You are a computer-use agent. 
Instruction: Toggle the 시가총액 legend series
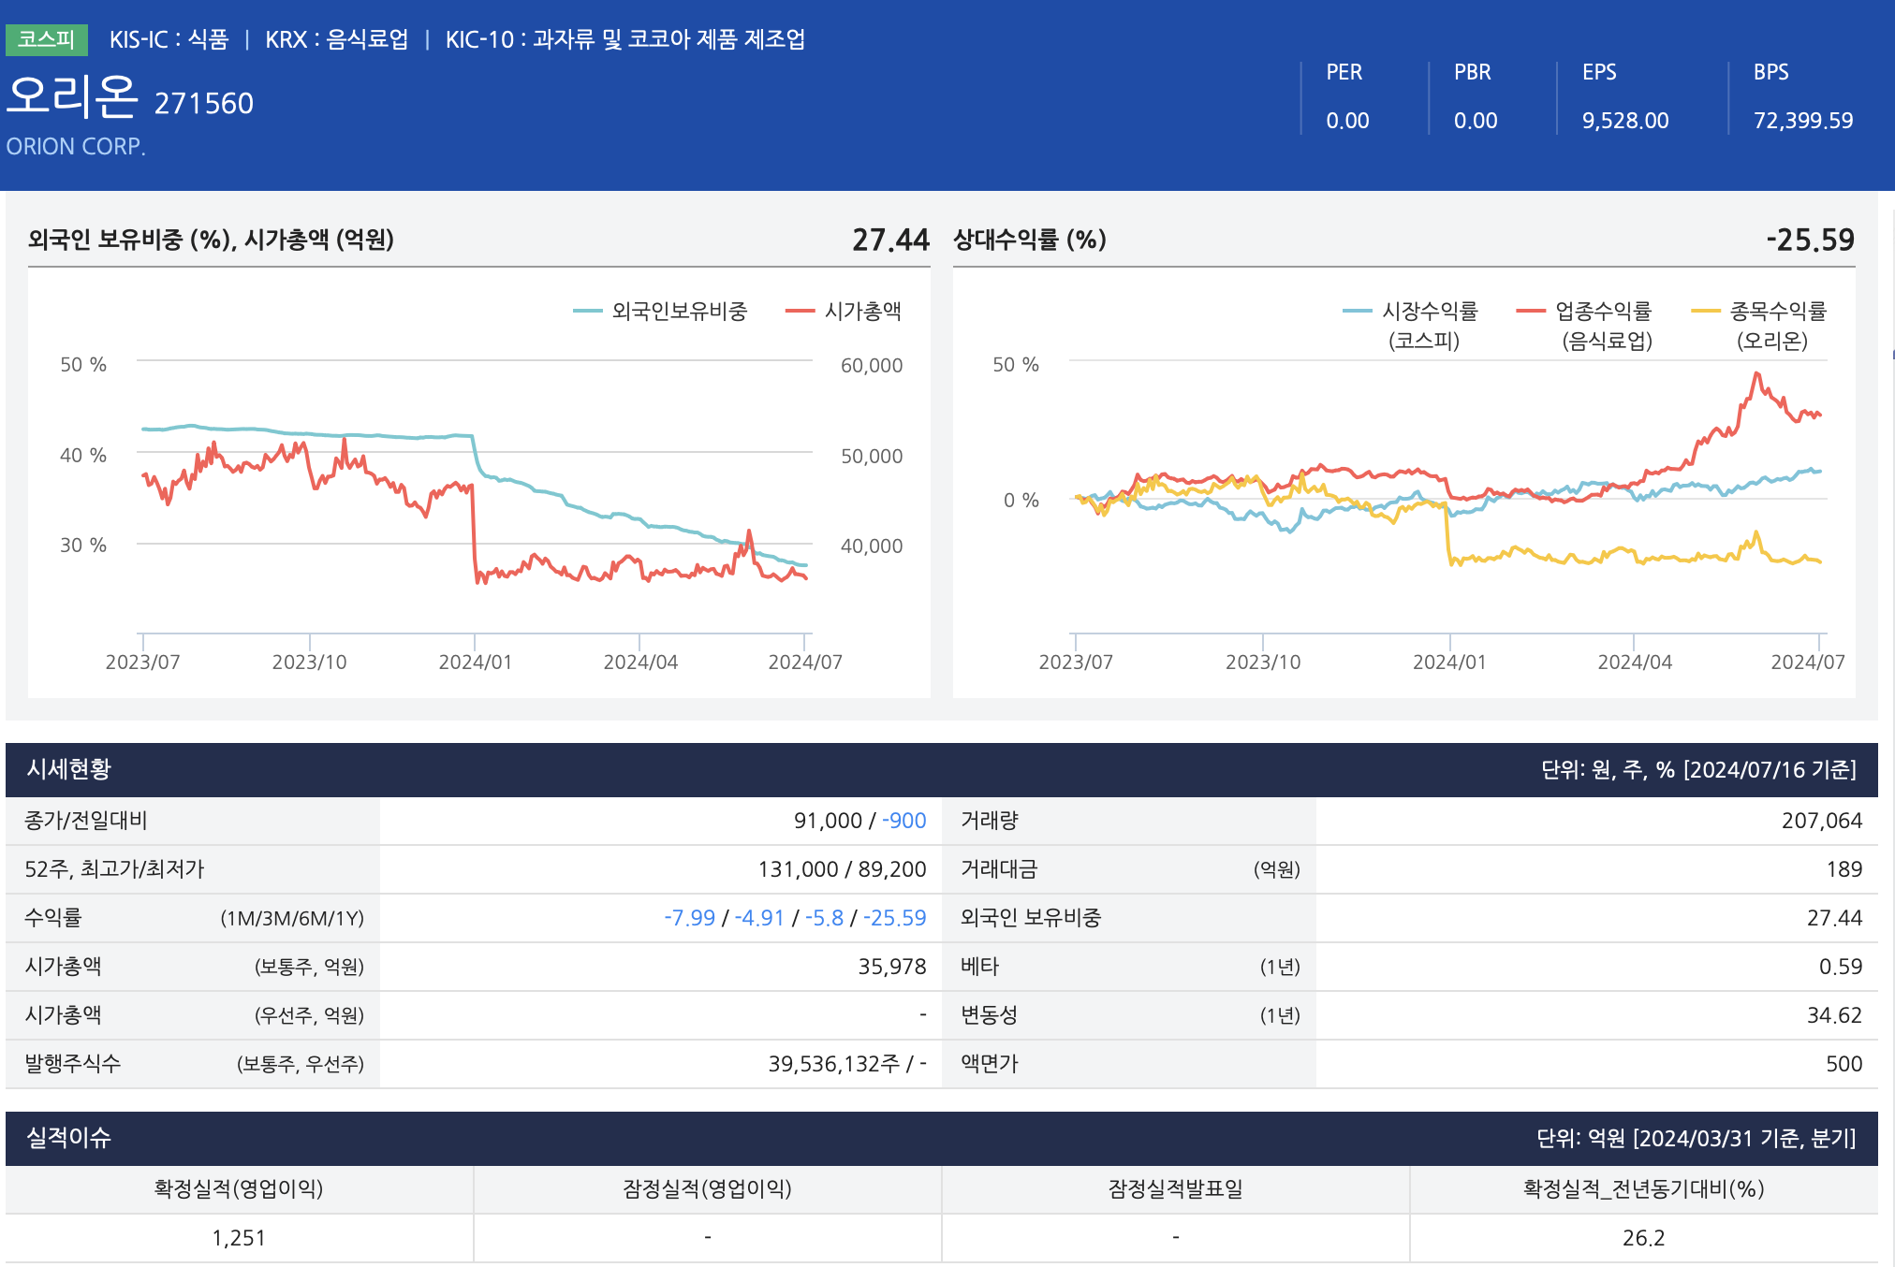point(861,311)
